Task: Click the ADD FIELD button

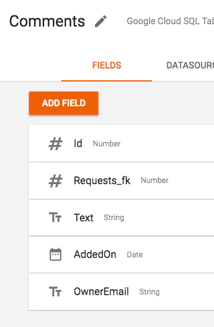Action: coord(64,103)
